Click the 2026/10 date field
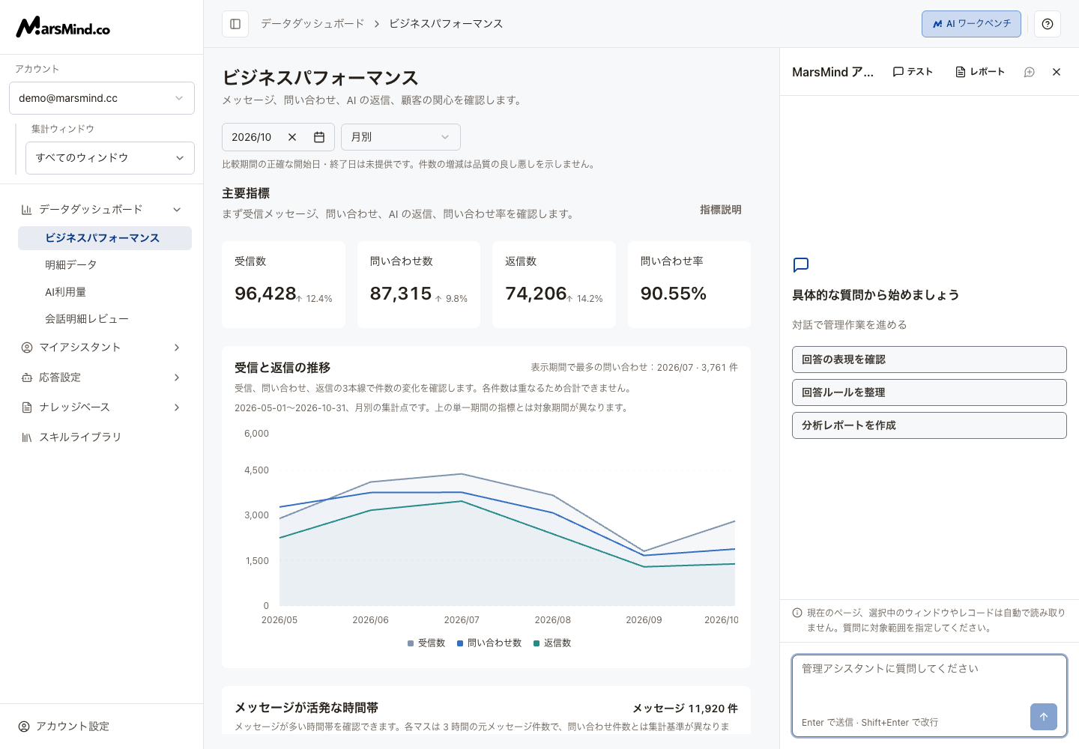1079x749 pixels. [278, 137]
